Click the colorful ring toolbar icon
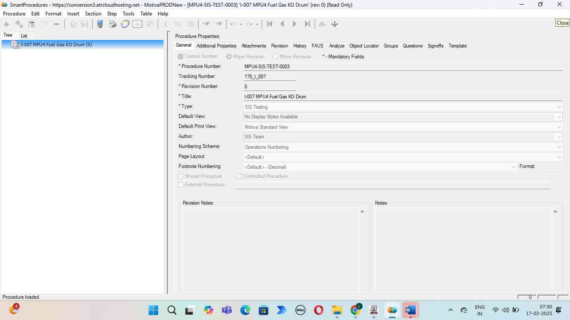Image resolution: width=570 pixels, height=320 pixels. point(125,24)
